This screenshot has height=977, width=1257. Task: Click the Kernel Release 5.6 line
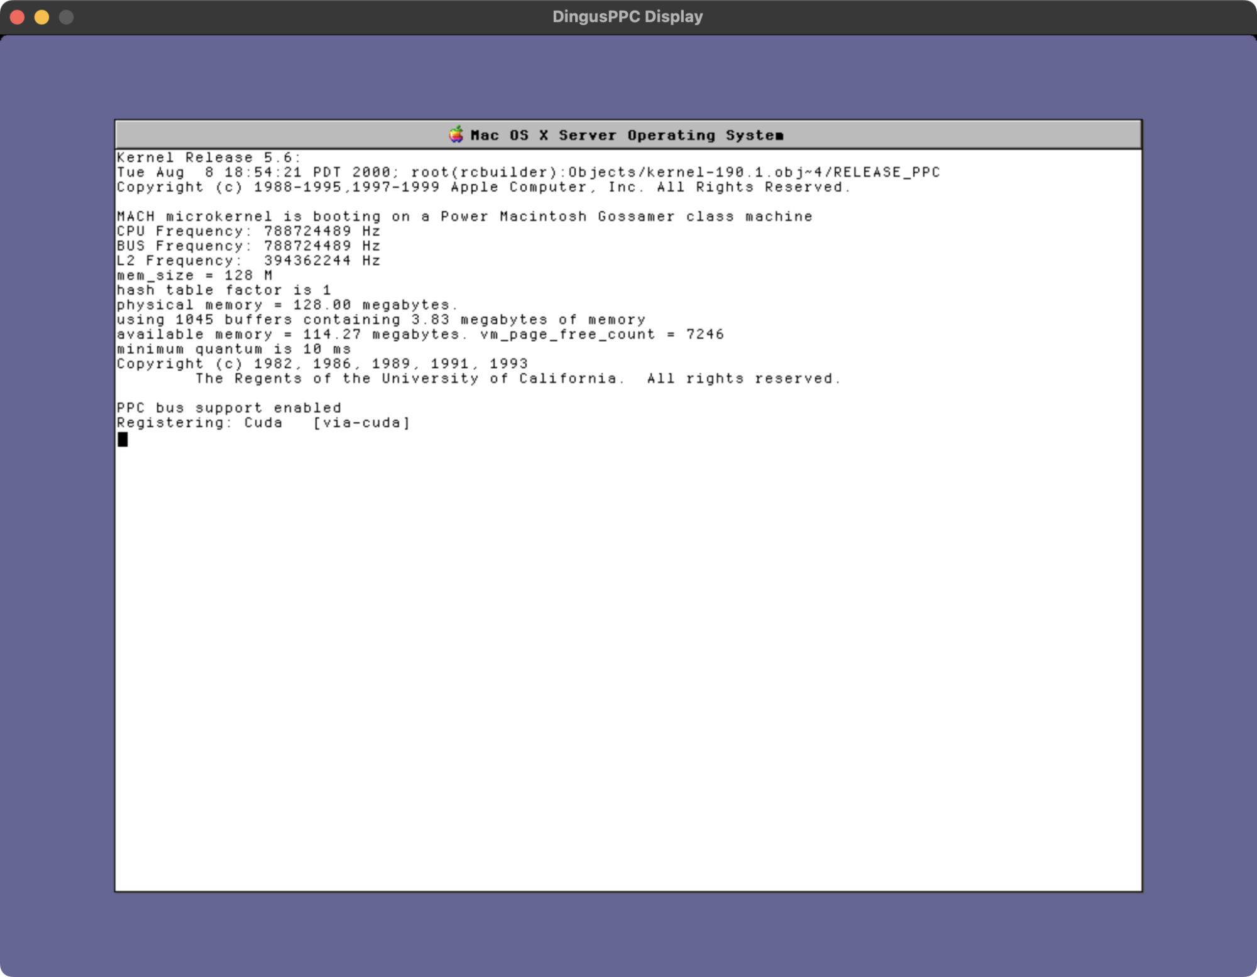click(209, 157)
